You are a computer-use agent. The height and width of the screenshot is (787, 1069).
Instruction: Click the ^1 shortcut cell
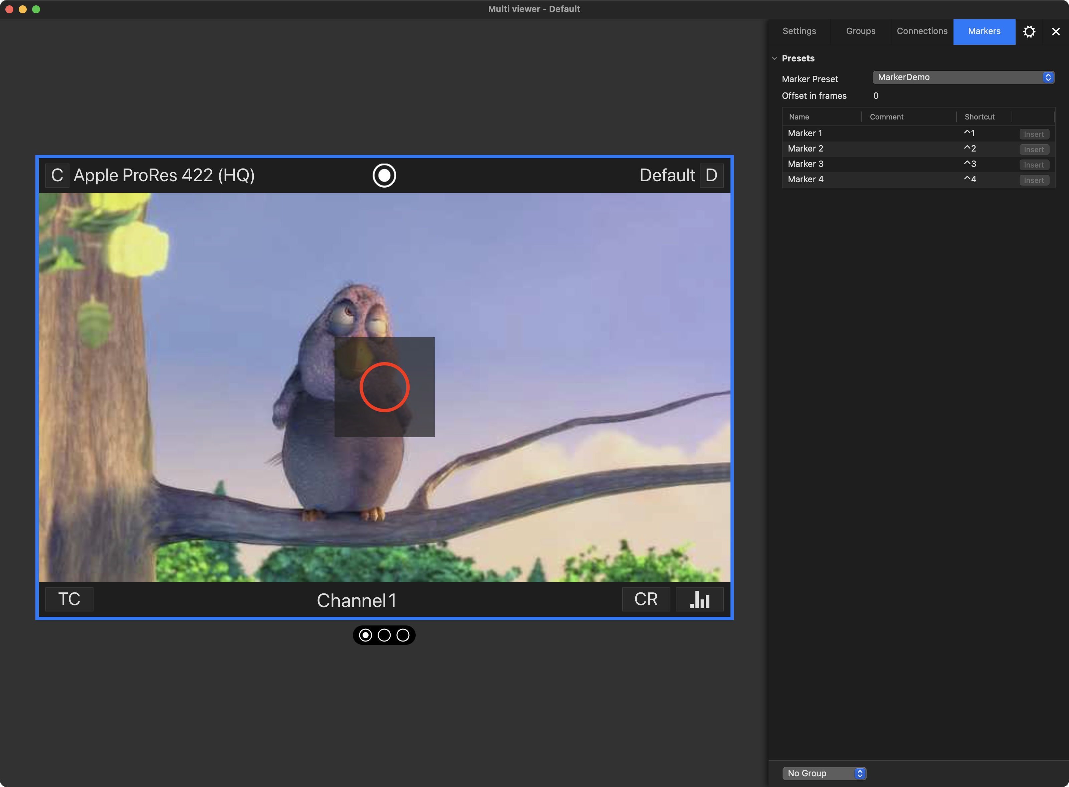970,134
